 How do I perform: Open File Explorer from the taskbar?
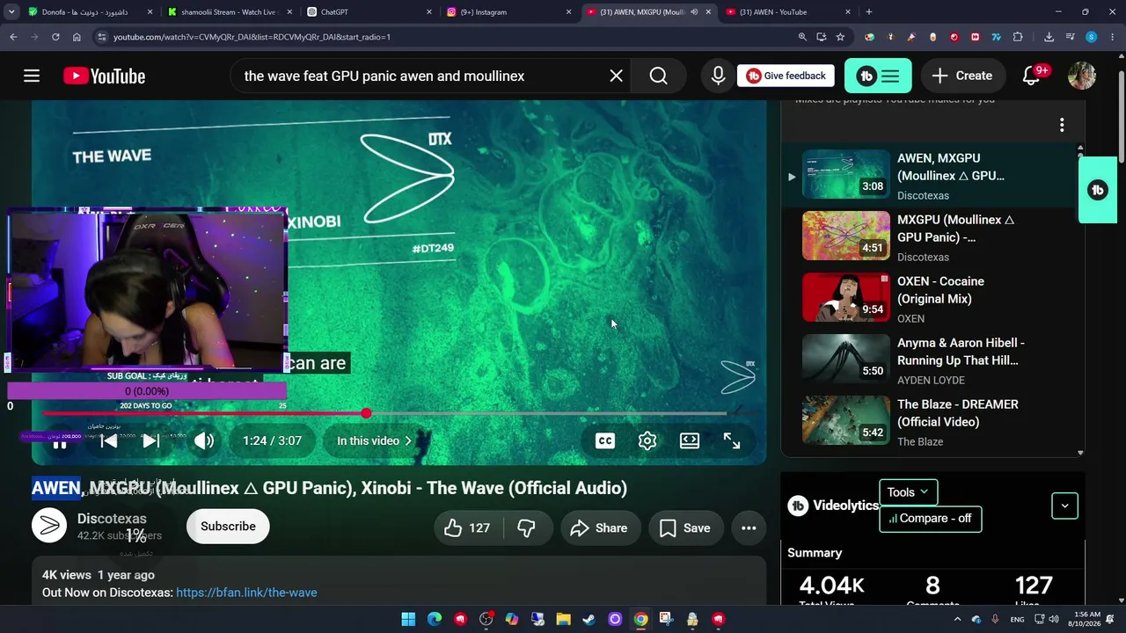(563, 620)
